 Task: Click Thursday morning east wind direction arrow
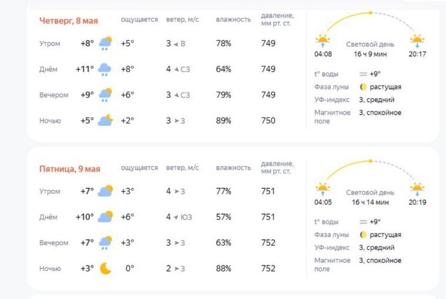point(176,44)
